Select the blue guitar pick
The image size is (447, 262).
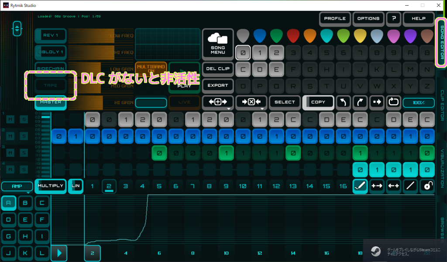coord(260,36)
